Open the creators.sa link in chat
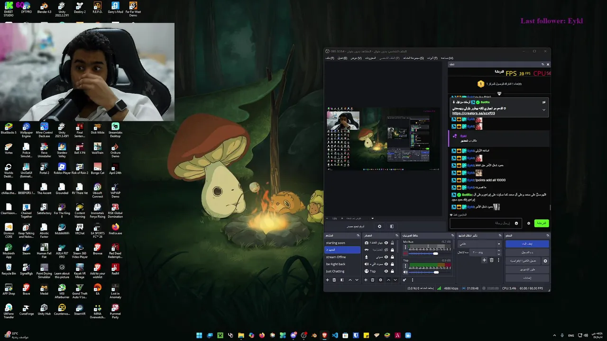 pyautogui.click(x=474, y=113)
